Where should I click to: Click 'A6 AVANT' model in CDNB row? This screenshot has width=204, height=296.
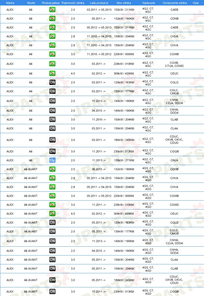[x=31, y=169]
